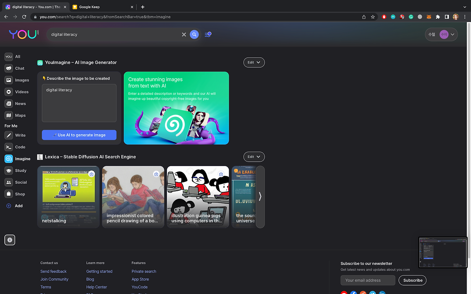This screenshot has height=294, width=471.
Task: Open the Join Community link
Action: [x=54, y=279]
